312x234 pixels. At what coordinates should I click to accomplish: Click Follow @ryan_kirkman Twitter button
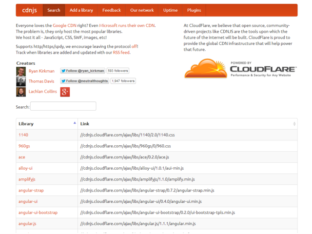point(82,71)
